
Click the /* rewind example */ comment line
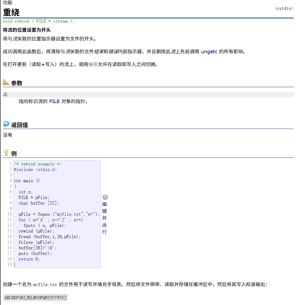[38, 164]
